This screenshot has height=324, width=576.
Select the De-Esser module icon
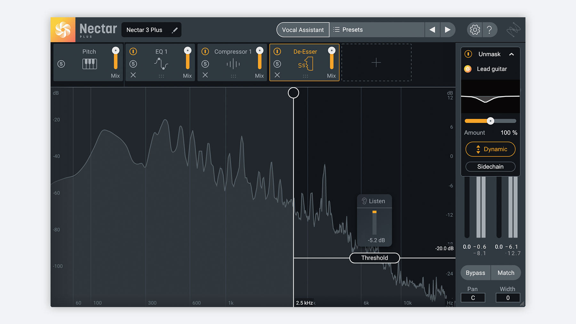pyautogui.click(x=305, y=64)
